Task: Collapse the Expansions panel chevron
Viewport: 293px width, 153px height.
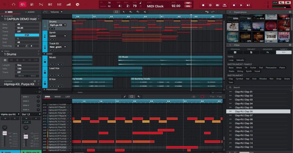Action: point(230,12)
